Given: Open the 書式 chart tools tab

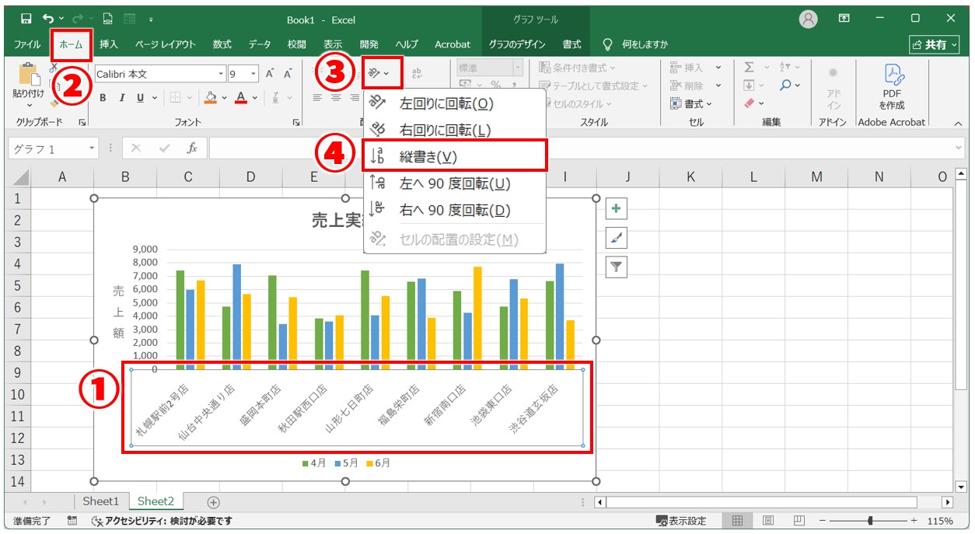Looking at the screenshot, I should [x=571, y=44].
